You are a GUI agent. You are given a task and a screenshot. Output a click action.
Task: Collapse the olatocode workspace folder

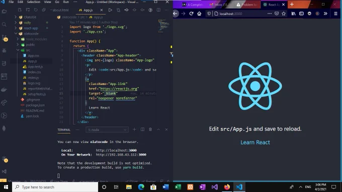coord(16,34)
